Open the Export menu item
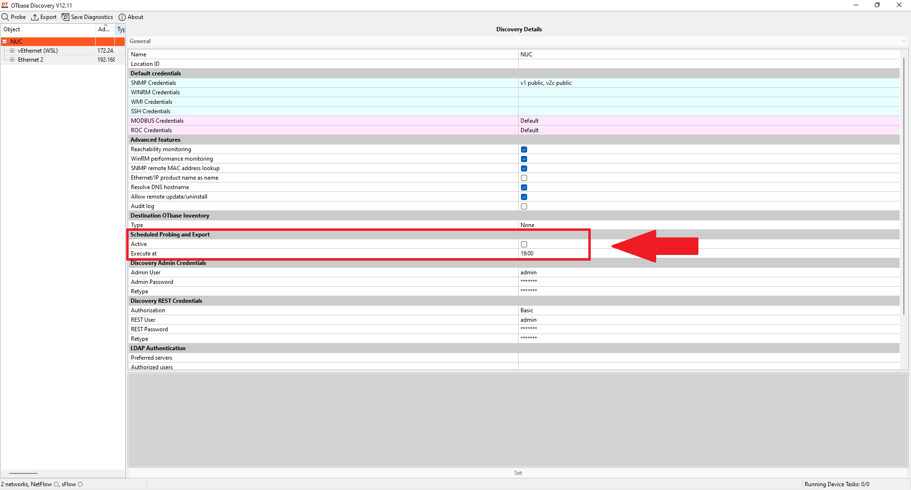Viewport: 911px width, 490px height. click(44, 17)
